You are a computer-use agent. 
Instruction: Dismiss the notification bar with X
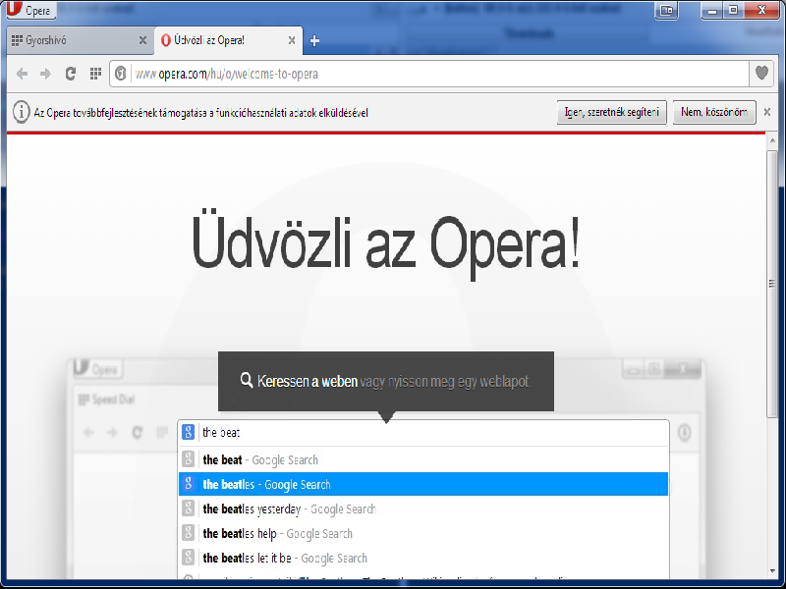(x=767, y=112)
